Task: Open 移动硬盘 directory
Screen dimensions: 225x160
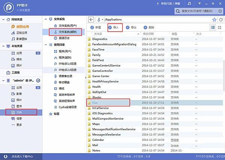Action: point(62,82)
